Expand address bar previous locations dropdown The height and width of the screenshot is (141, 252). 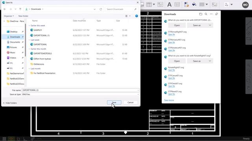(94, 9)
